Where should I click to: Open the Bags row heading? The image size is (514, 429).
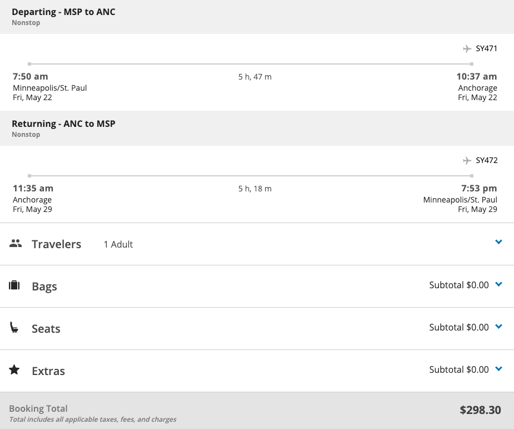tap(45, 287)
